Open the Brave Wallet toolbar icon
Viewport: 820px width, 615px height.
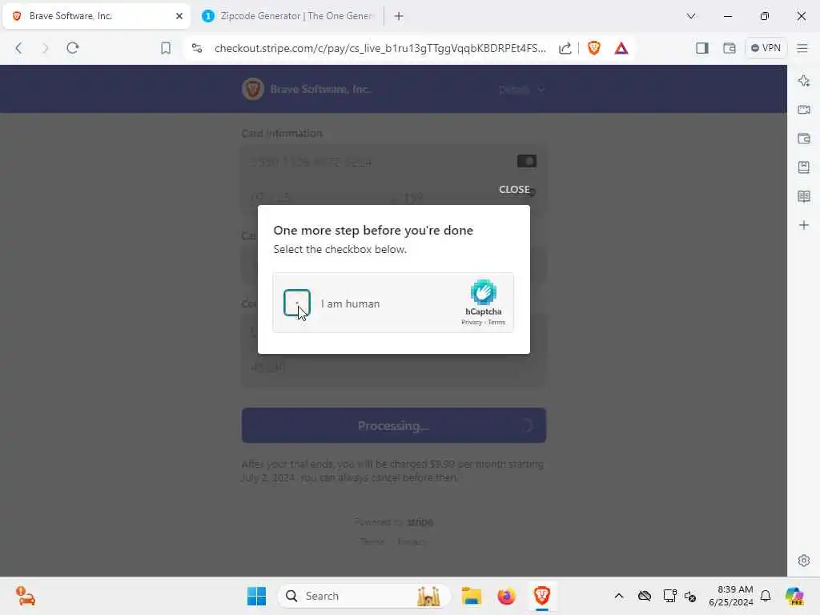[729, 48]
